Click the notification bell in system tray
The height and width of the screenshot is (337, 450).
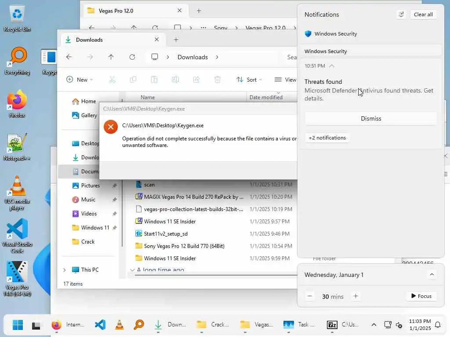point(438,325)
